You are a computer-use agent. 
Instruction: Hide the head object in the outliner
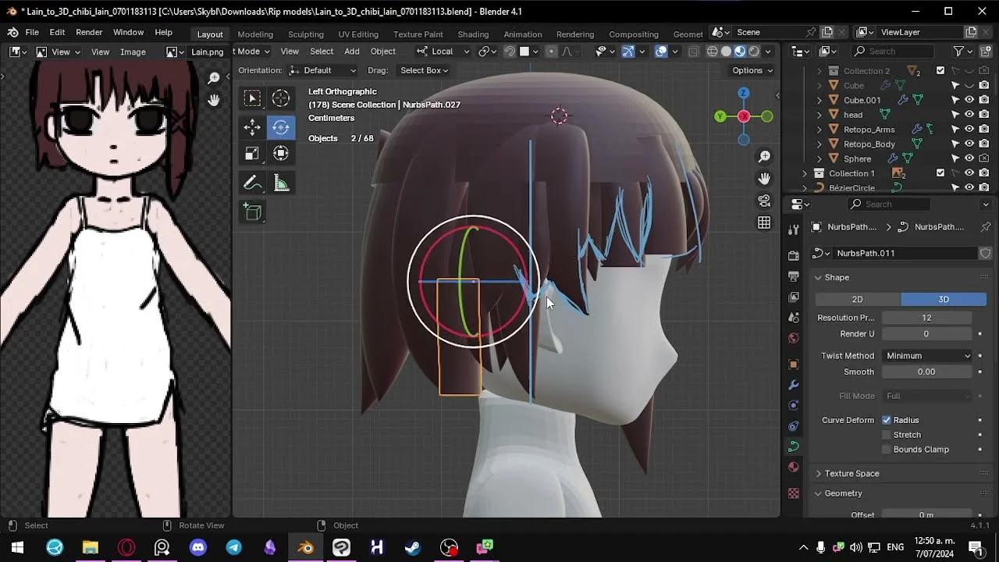[x=969, y=115]
